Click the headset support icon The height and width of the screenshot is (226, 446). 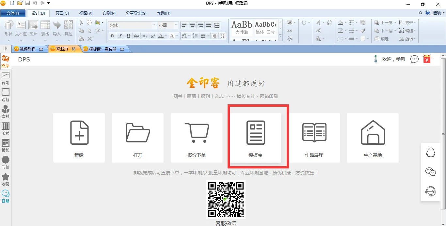point(431,191)
